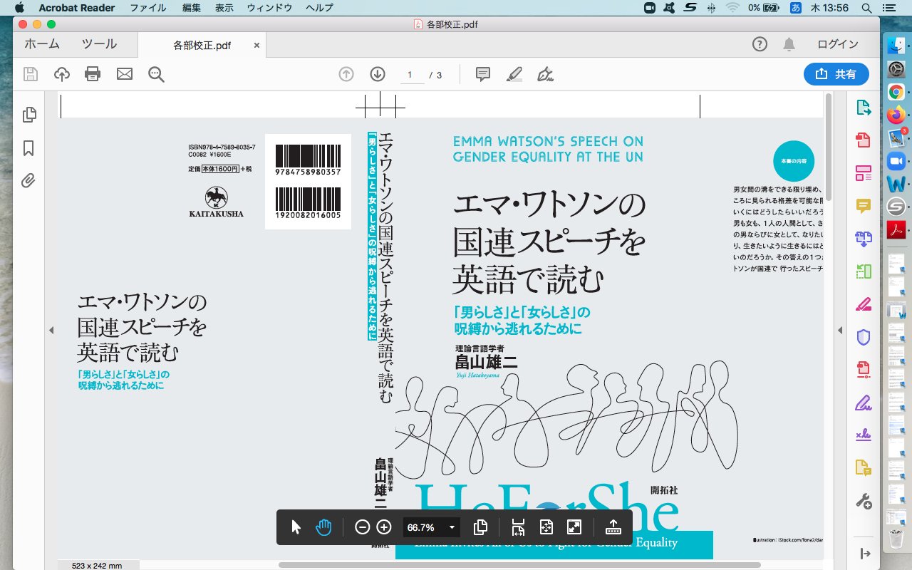912x570 pixels.
Task: Click the Send by email icon
Action: (125, 74)
